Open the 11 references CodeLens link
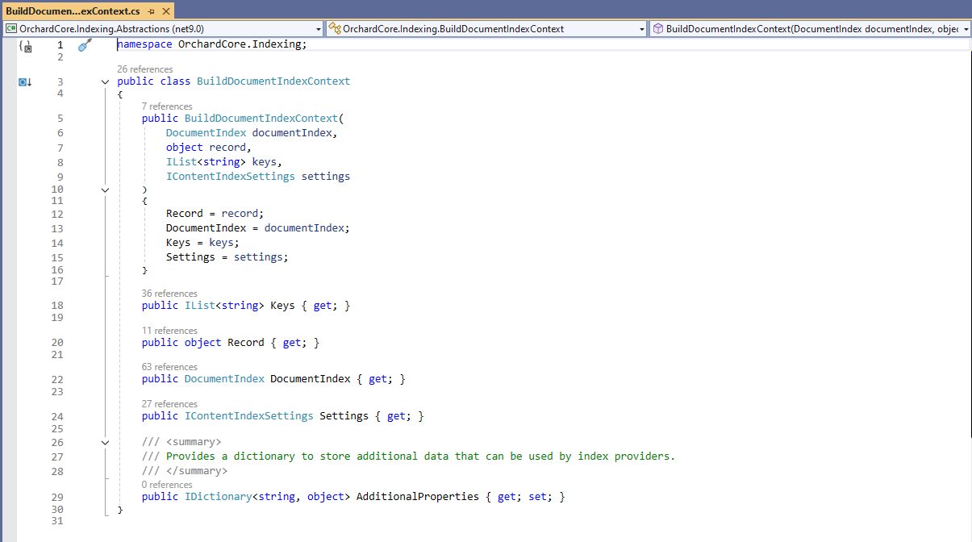972x542 pixels. (x=169, y=331)
